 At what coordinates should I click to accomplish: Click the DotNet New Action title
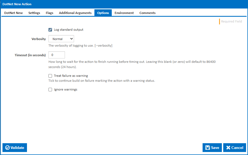pyautogui.click(x=17, y=4)
